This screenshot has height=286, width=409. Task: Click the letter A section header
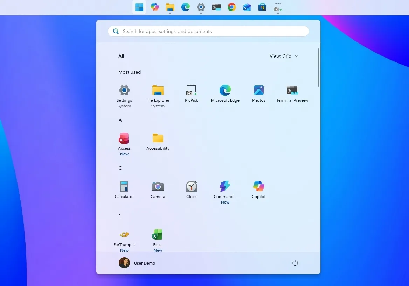[120, 120]
